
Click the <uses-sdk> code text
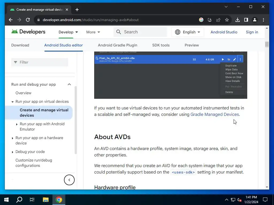tap(183, 172)
